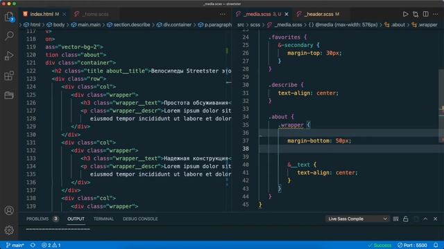Click the main* git branch indicator
The image size is (444, 249).
[x=15, y=245]
